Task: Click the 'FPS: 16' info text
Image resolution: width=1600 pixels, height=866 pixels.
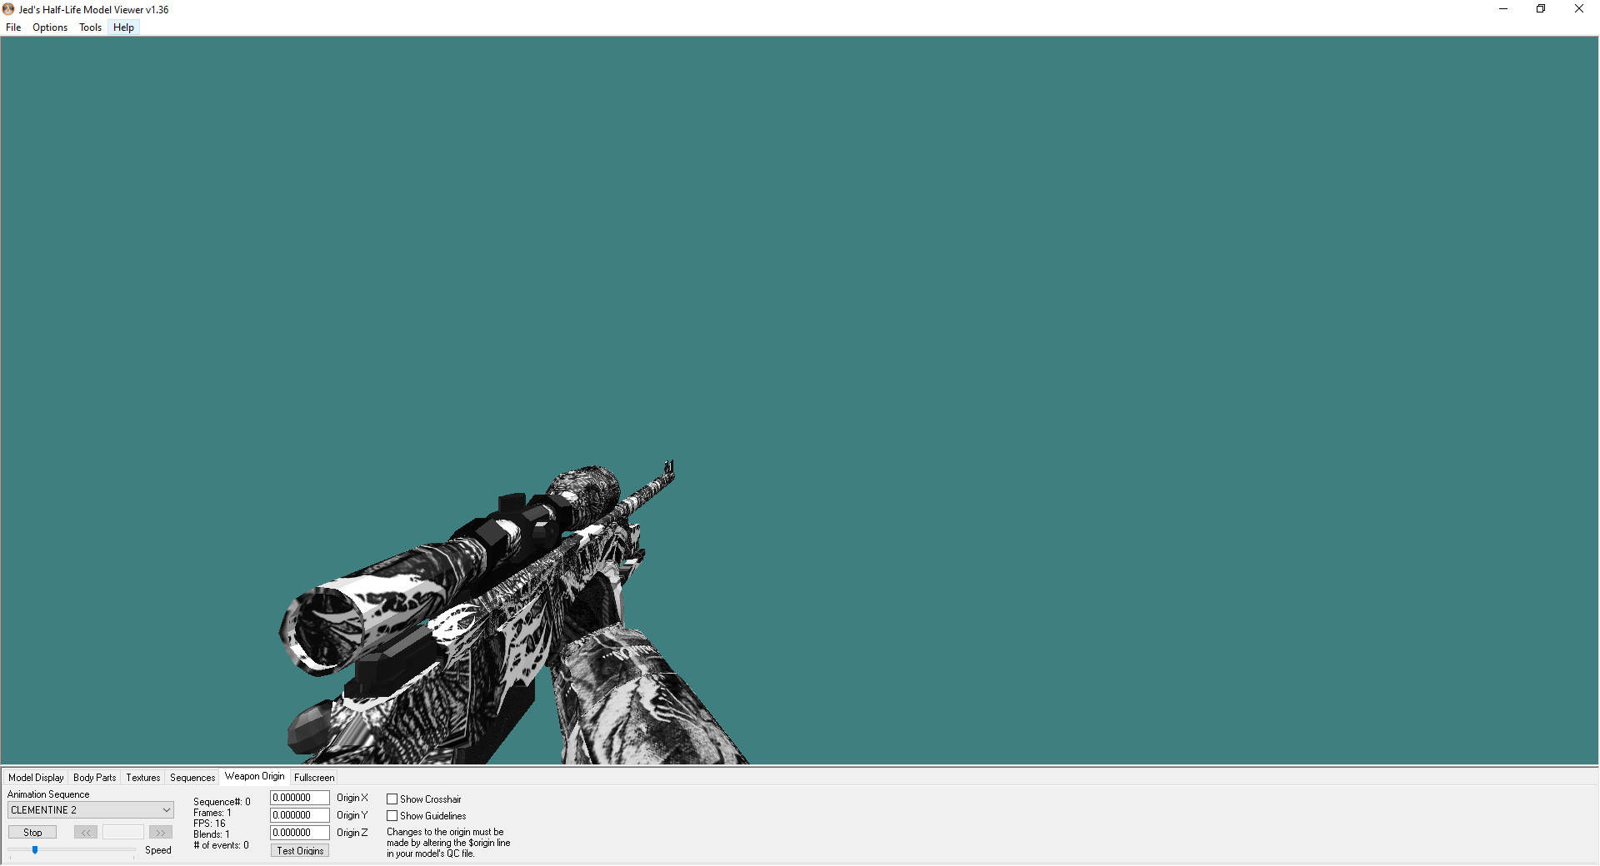Action: tap(209, 824)
